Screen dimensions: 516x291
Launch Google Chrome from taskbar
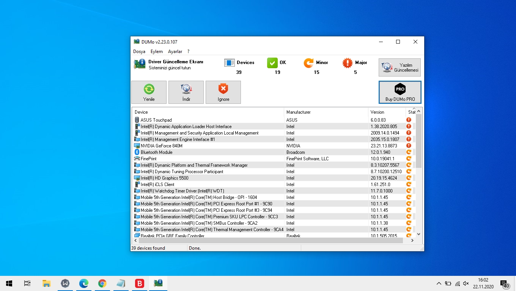pos(102,283)
